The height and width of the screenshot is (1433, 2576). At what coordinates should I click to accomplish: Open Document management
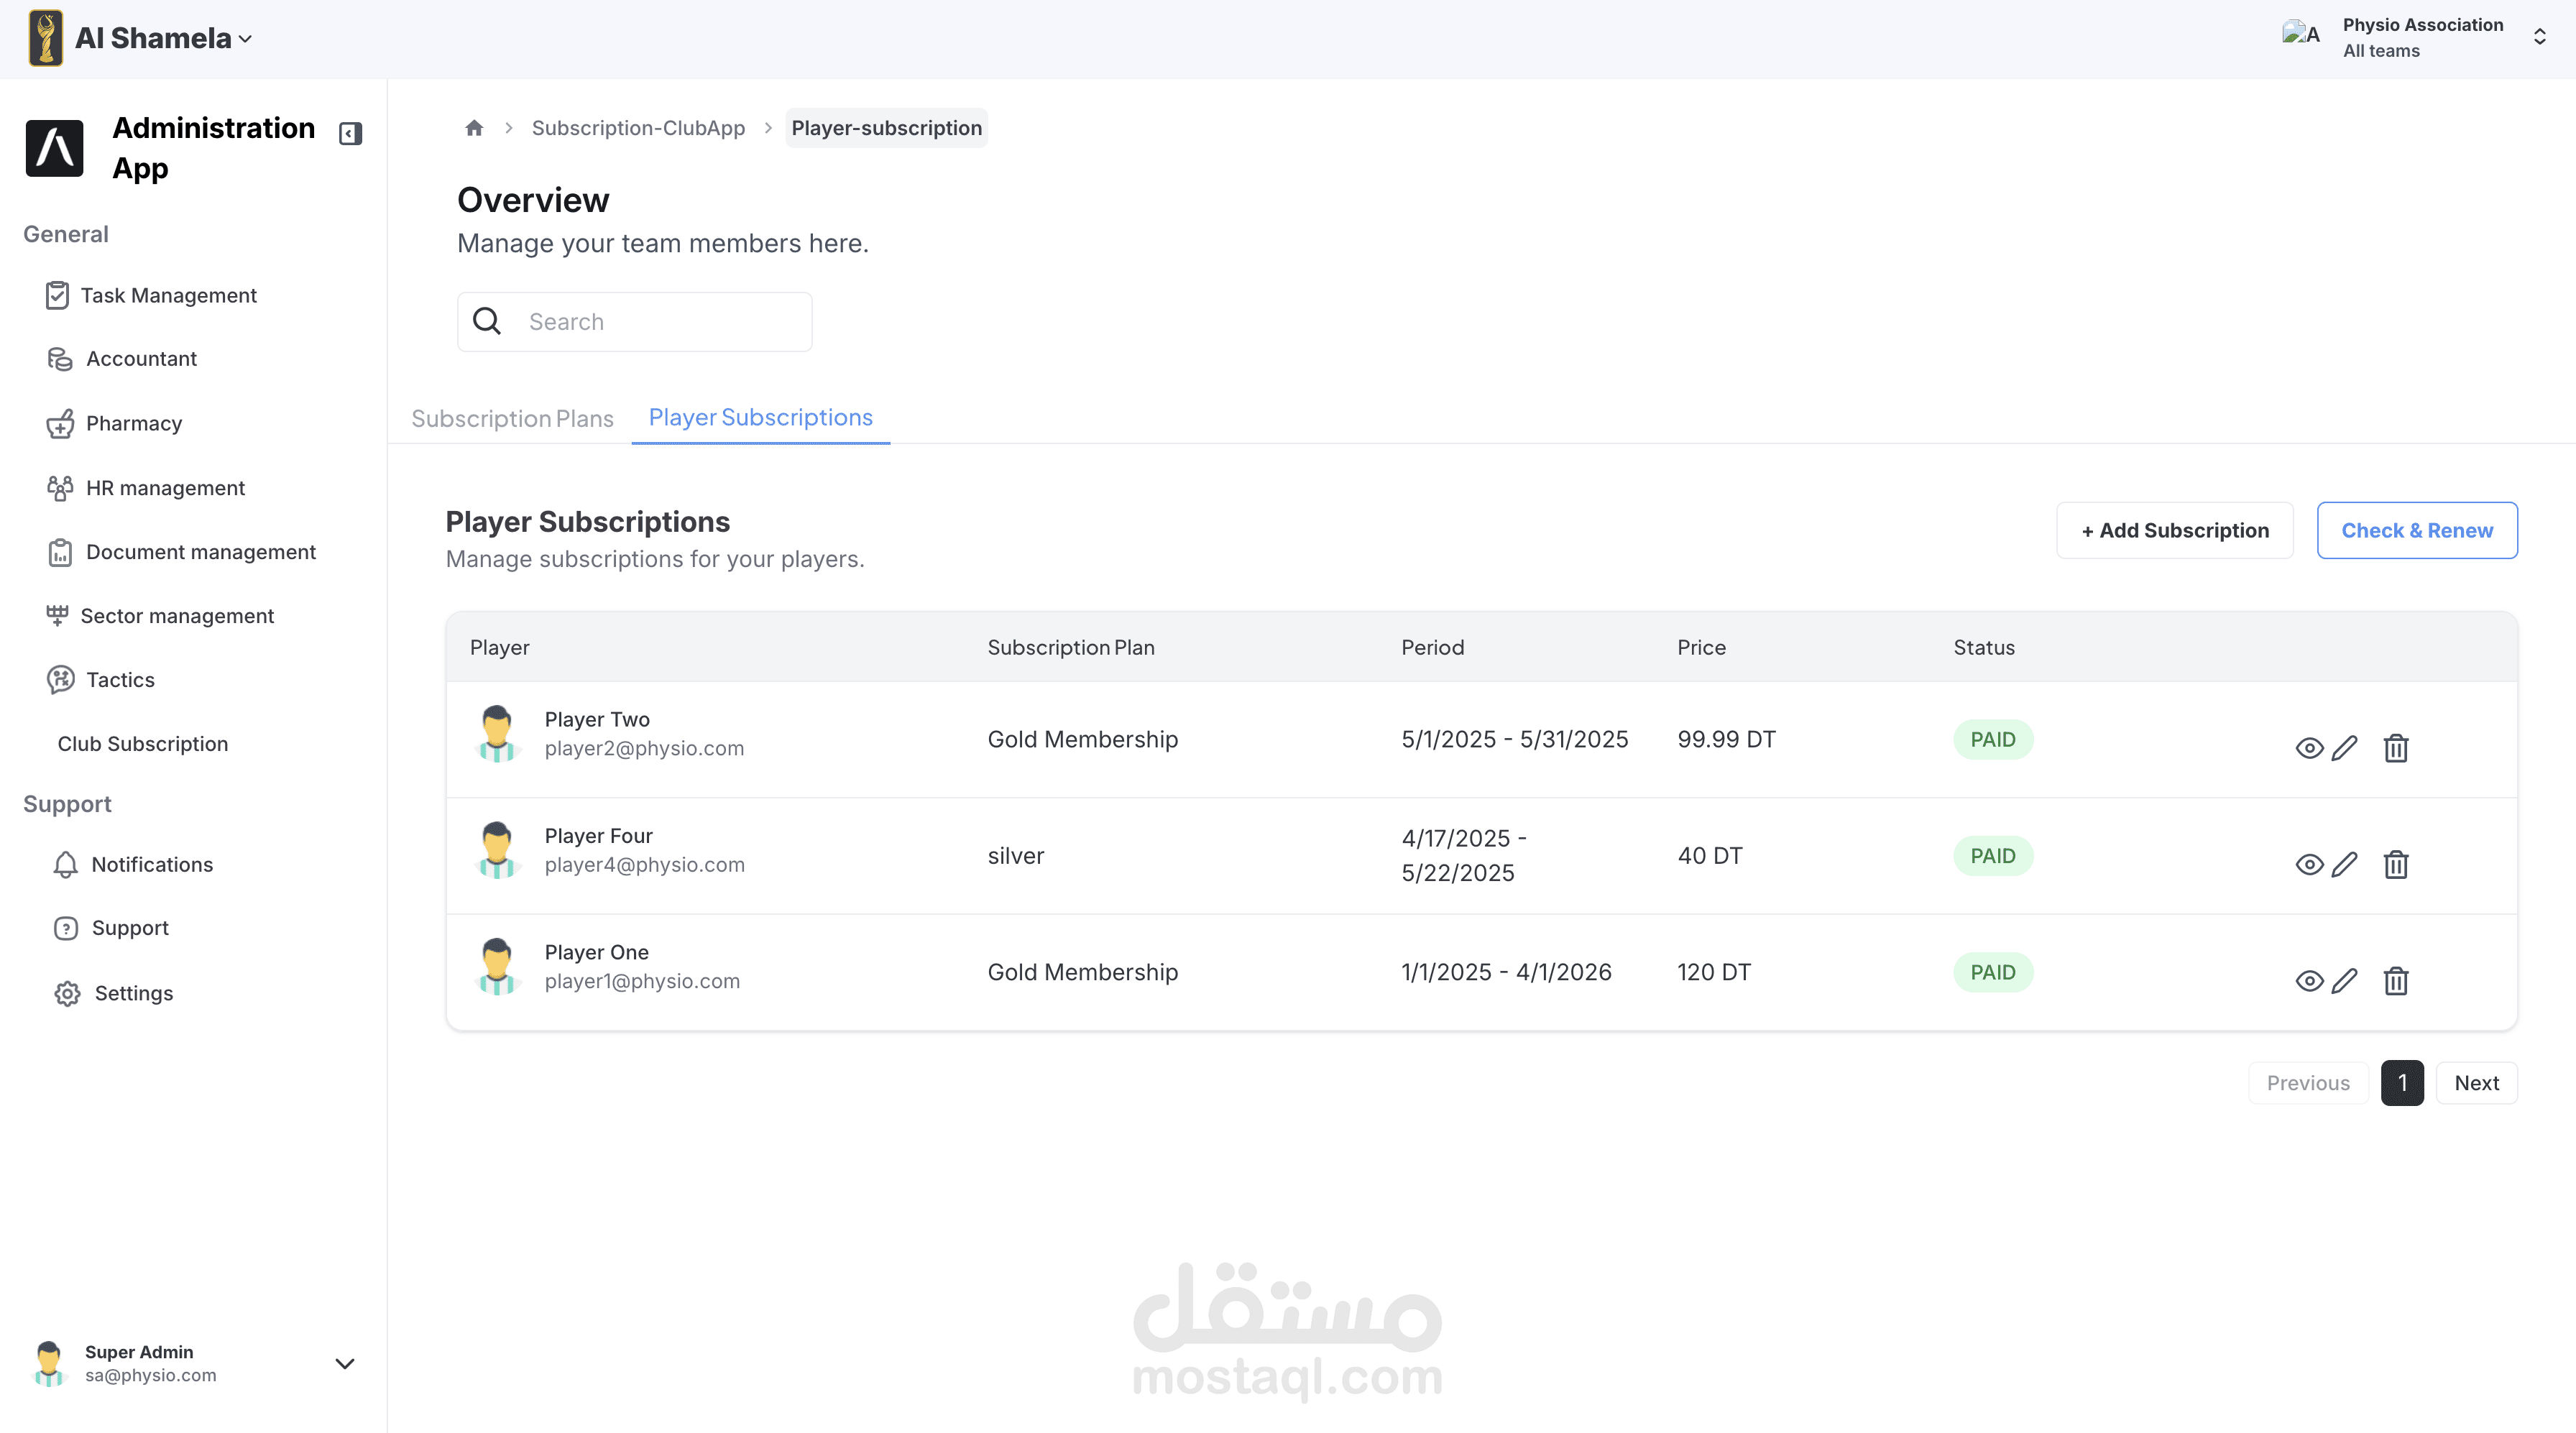(x=201, y=552)
